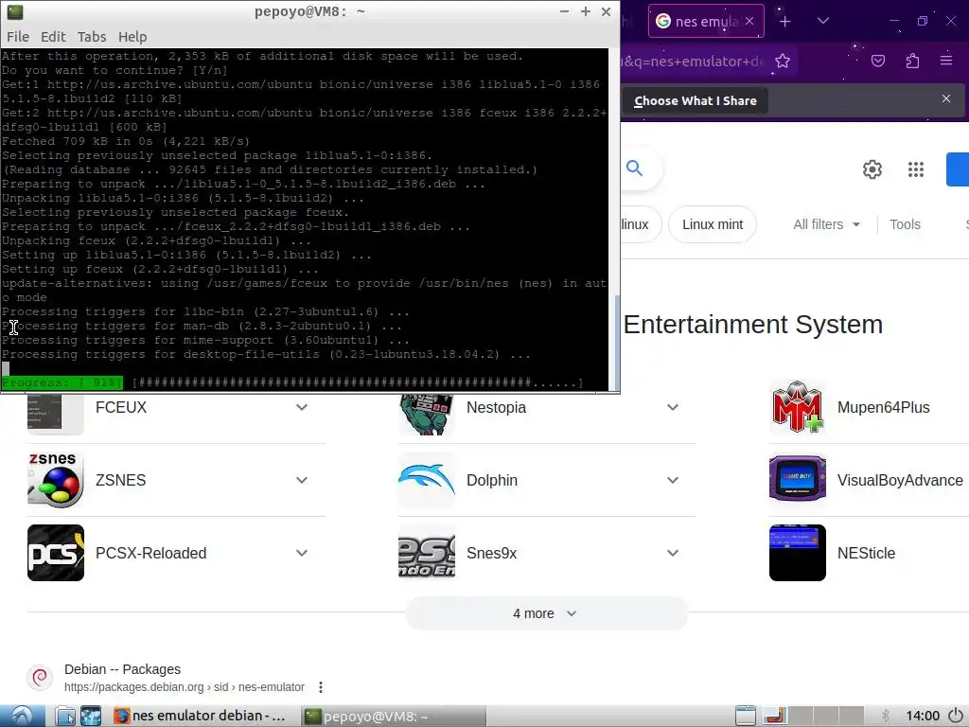This screenshot has width=969, height=727.
Task: Click the Snes9x logo thumbnail
Action: point(427,553)
